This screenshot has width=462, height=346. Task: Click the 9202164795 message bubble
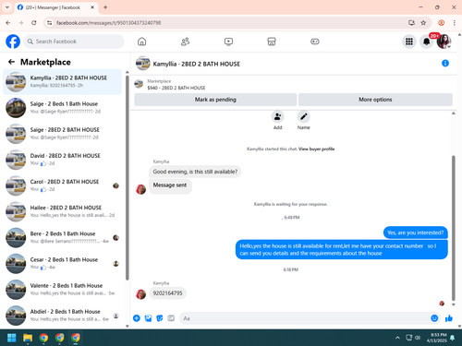coord(167,293)
